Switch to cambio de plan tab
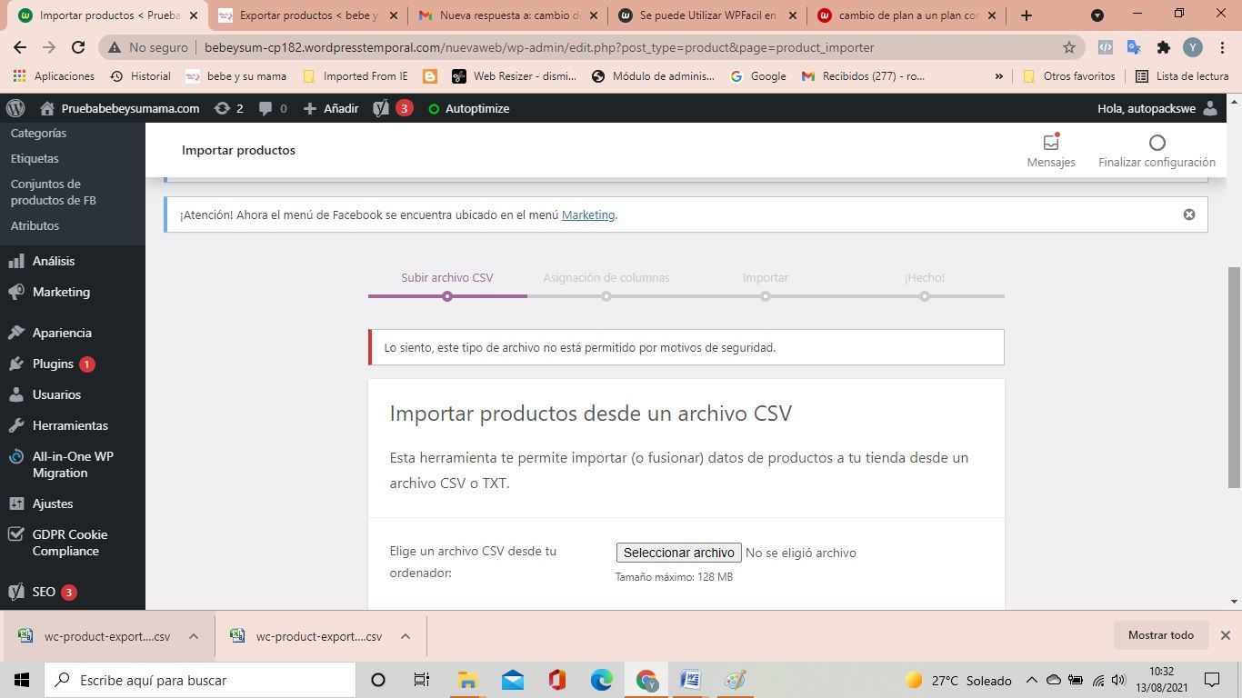This screenshot has width=1242, height=698. (x=906, y=15)
